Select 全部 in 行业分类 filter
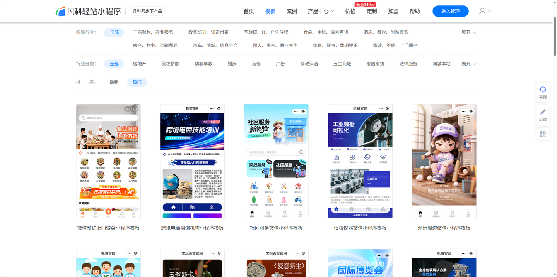 tap(114, 64)
